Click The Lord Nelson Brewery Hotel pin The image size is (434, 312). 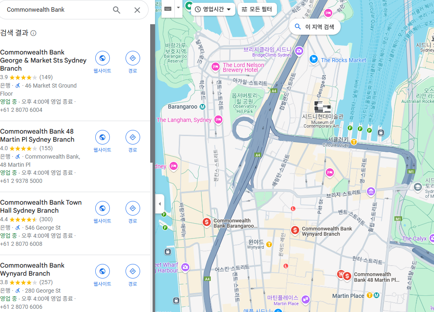point(215,67)
